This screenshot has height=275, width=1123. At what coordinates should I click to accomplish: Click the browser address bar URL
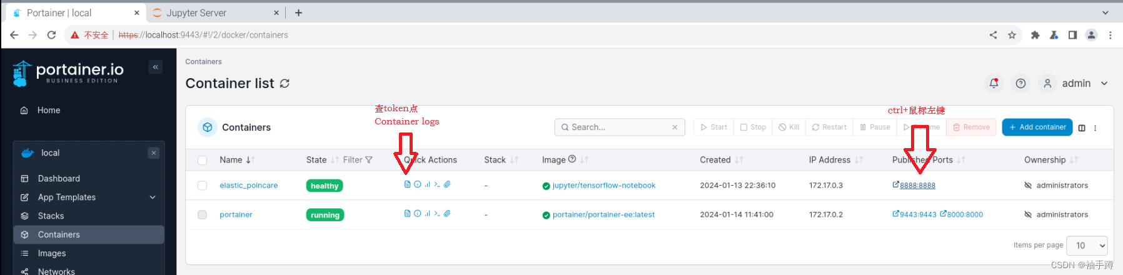(203, 35)
